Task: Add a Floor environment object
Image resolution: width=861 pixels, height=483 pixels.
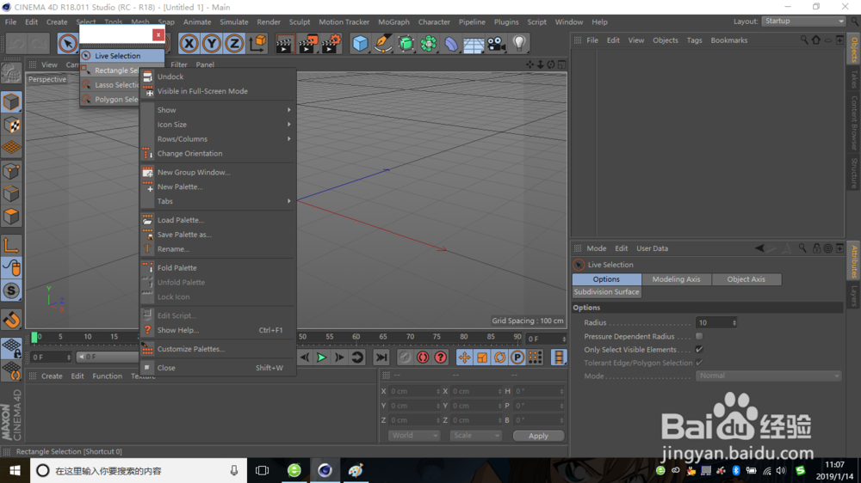Action: 474,43
